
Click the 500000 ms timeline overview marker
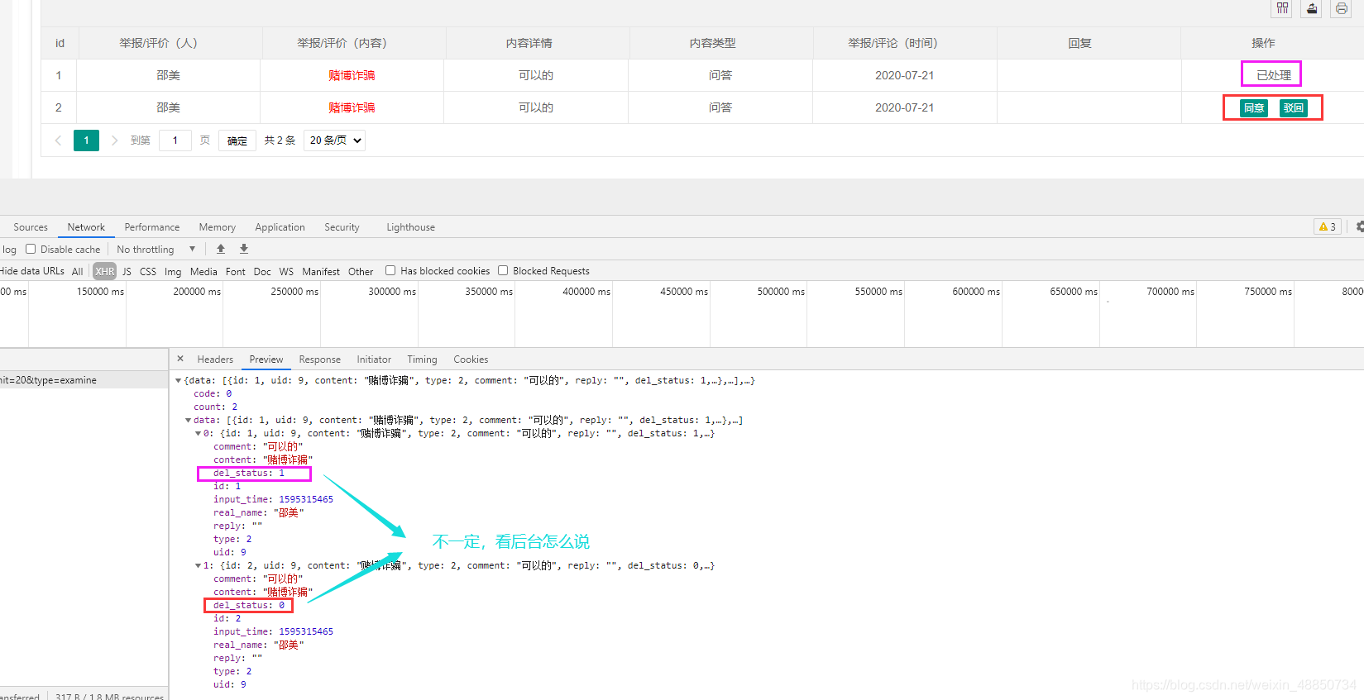[781, 292]
